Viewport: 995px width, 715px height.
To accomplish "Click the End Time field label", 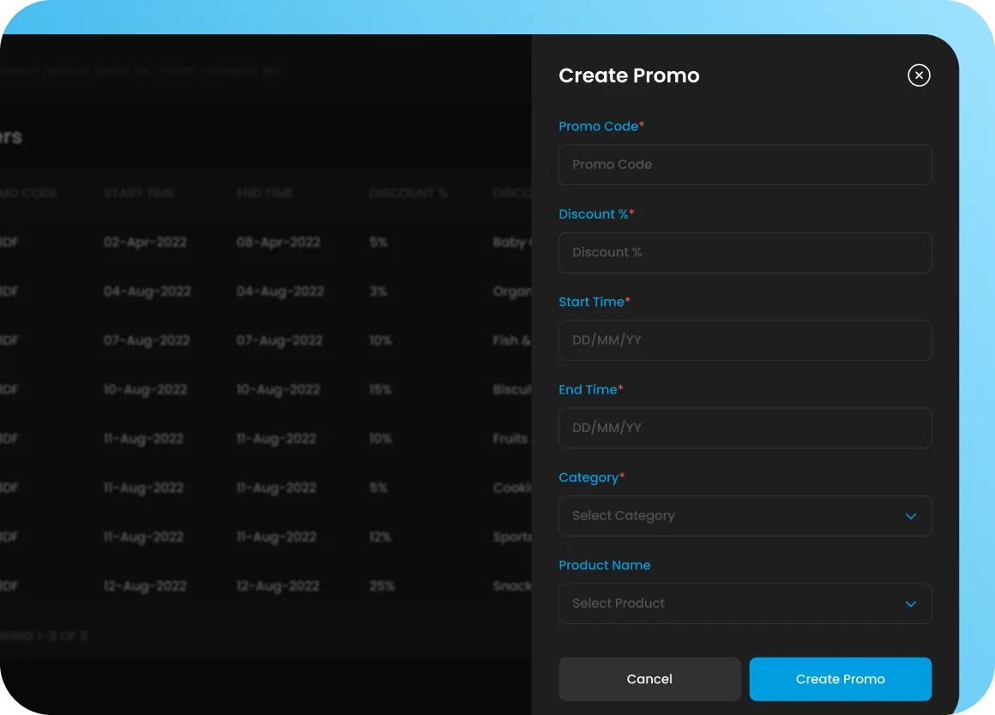I will pyautogui.click(x=588, y=389).
